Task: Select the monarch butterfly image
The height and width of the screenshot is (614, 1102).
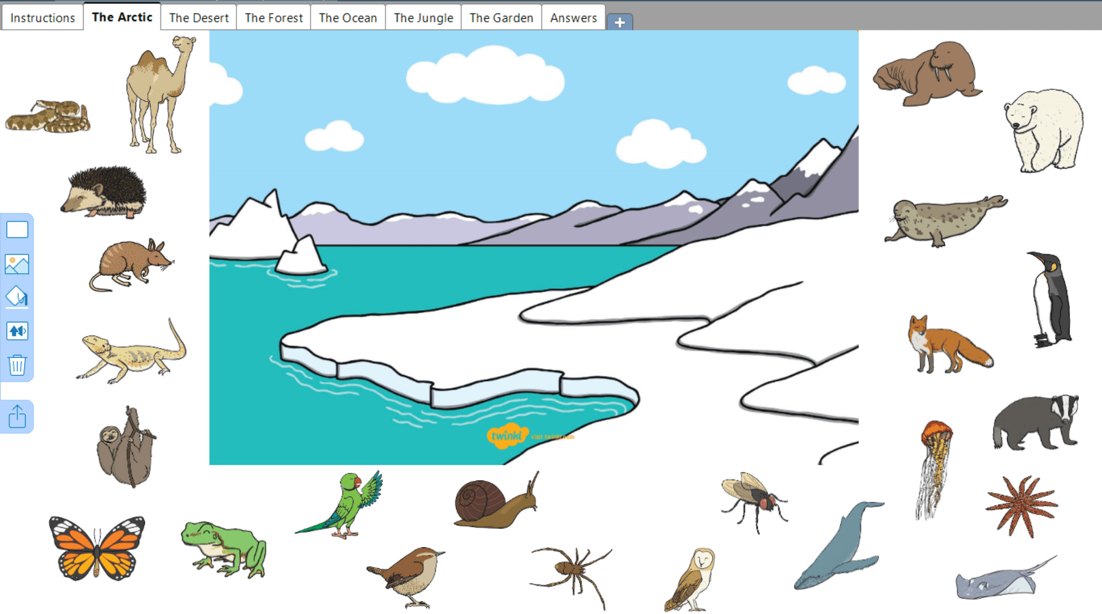Action: pos(96,547)
